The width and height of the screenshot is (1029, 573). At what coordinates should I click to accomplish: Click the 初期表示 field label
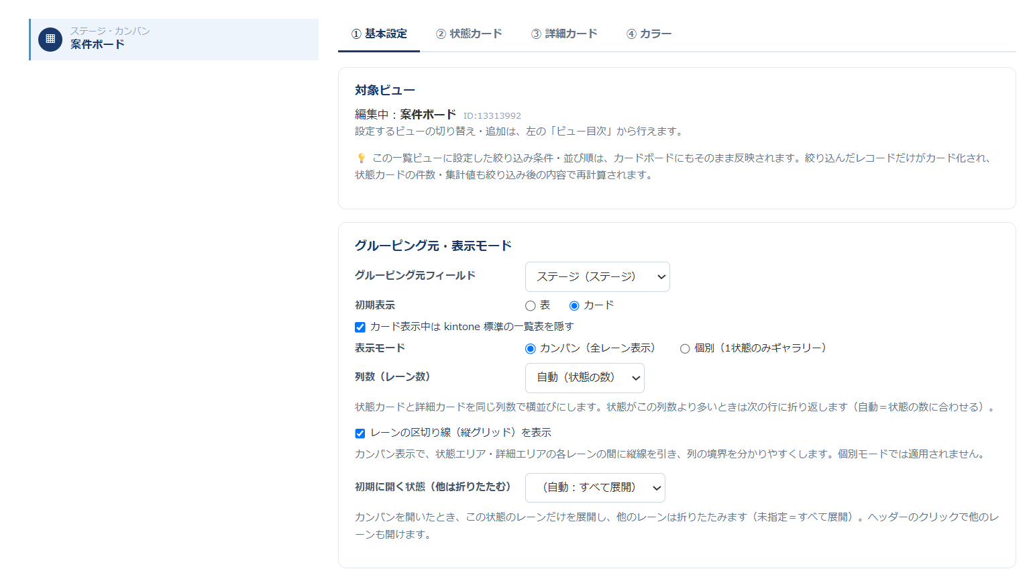tap(375, 305)
